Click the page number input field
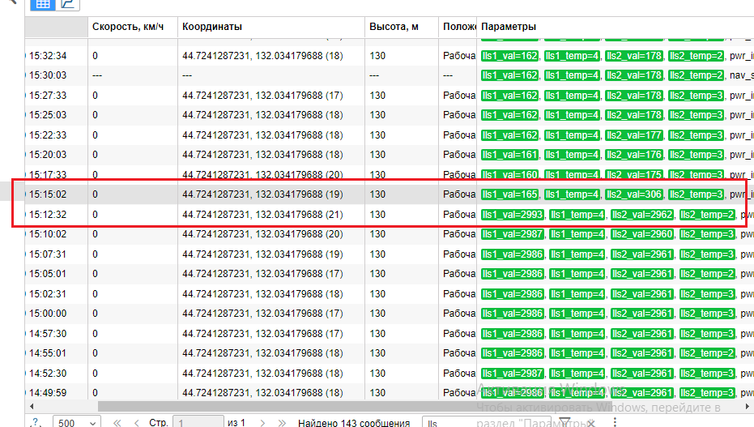Viewport: 754px width, 427px height. tap(197, 422)
